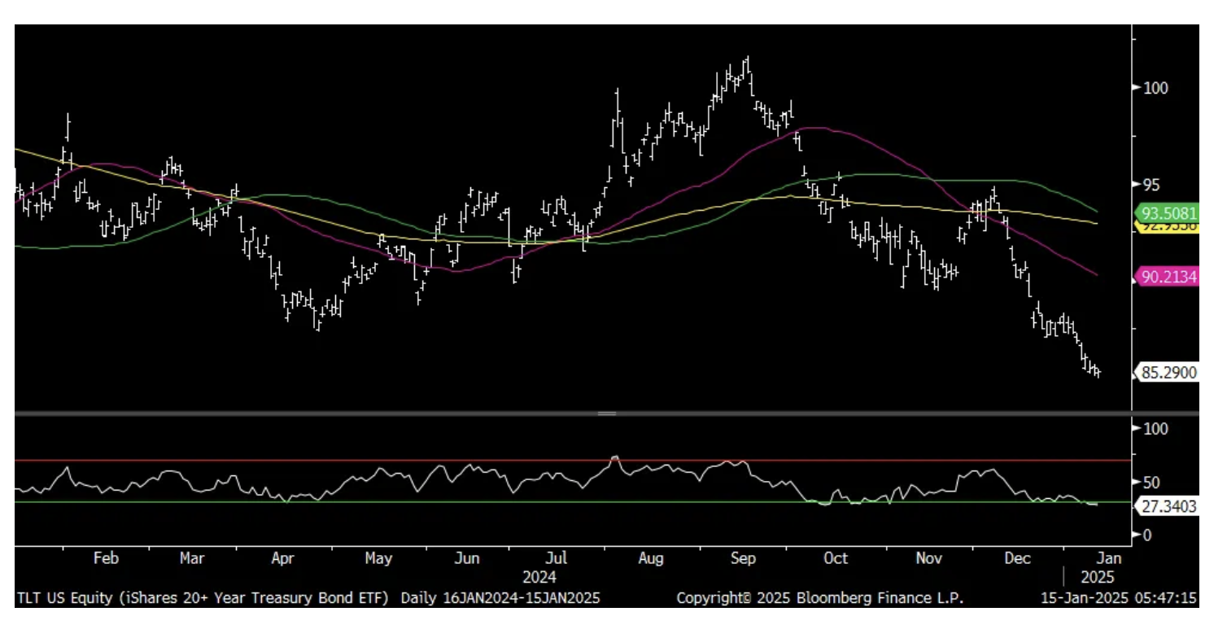Select Oct on the date axis
This screenshot has height=638, width=1227.
pyautogui.click(x=836, y=558)
